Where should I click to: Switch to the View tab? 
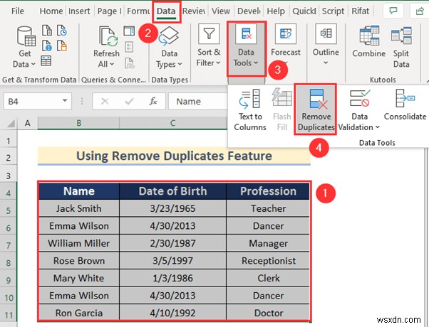(220, 11)
